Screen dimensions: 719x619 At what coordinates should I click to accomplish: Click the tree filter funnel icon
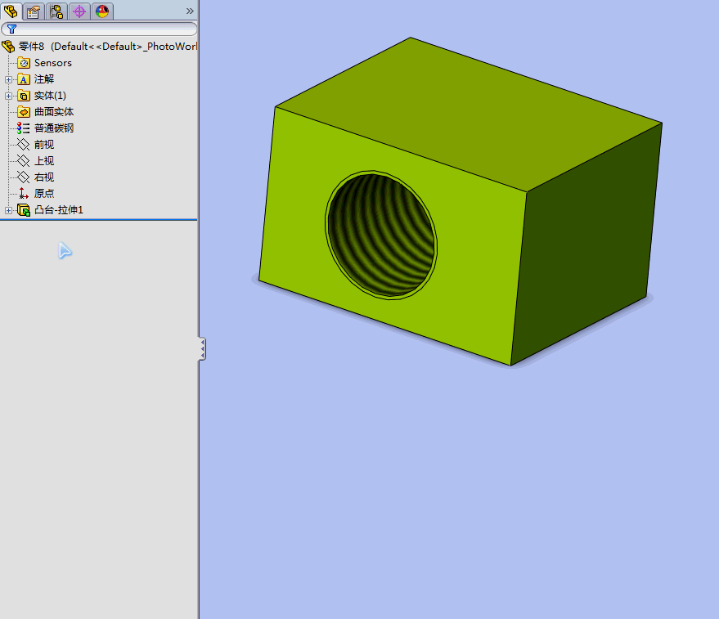(12, 29)
